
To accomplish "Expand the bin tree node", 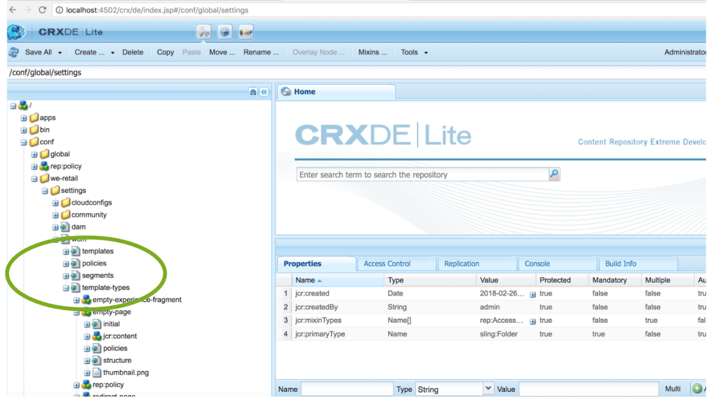I will (x=24, y=130).
